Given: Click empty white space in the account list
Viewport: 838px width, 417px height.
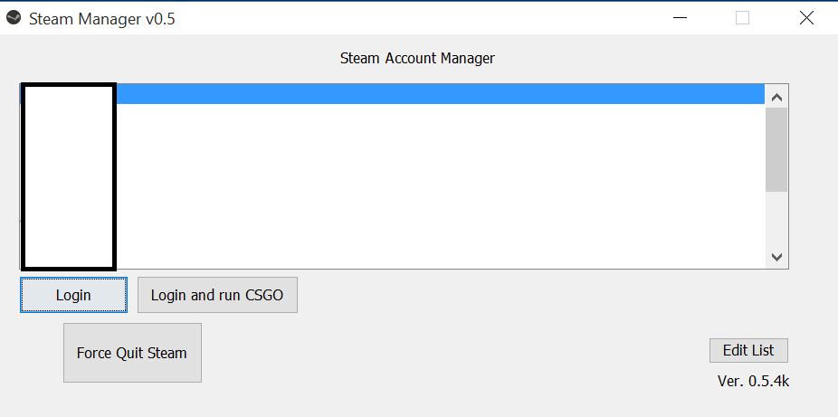Looking at the screenshot, I should (434, 190).
